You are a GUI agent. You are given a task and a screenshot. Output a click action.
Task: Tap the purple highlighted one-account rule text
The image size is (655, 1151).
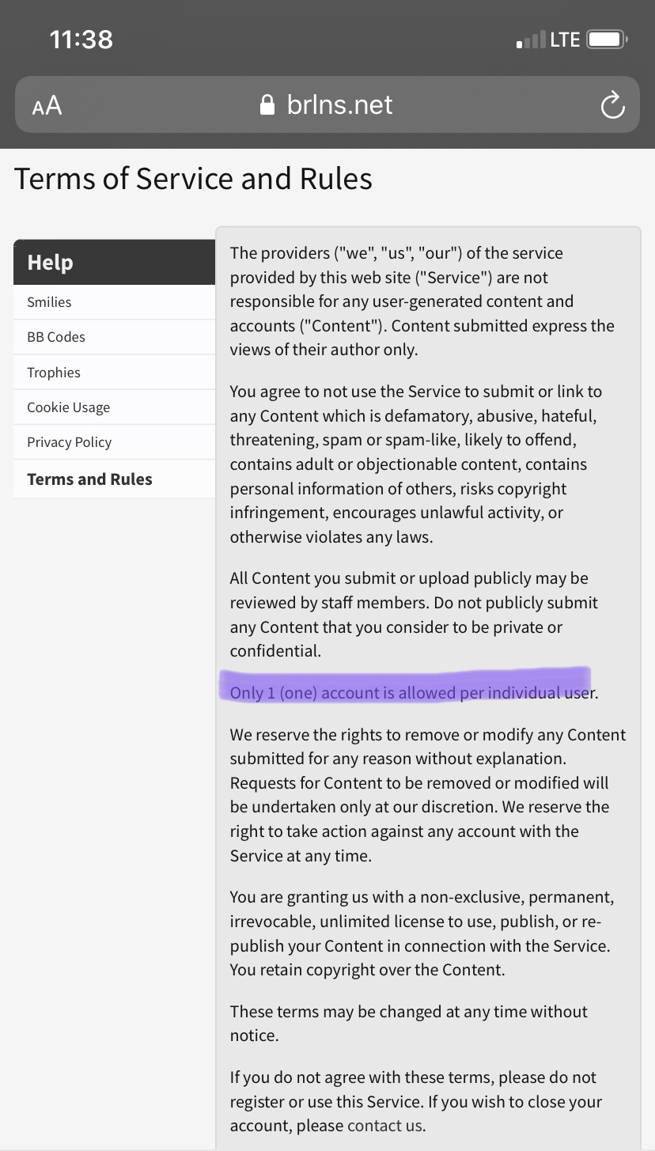414,693
